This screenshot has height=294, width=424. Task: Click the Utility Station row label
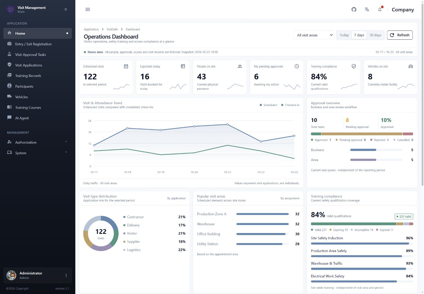coord(208,244)
